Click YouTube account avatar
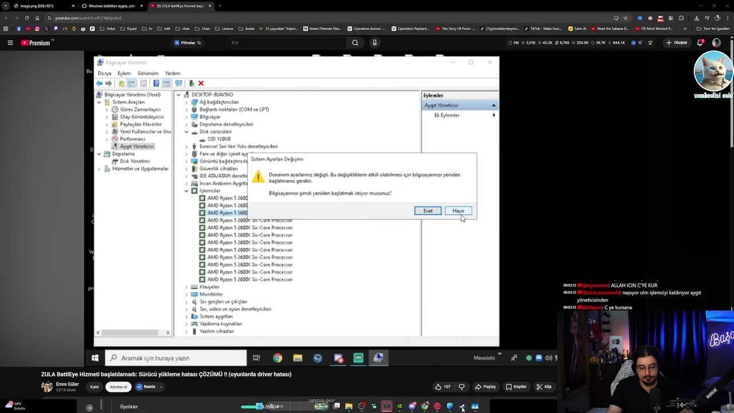The width and height of the screenshot is (734, 413). (x=716, y=42)
